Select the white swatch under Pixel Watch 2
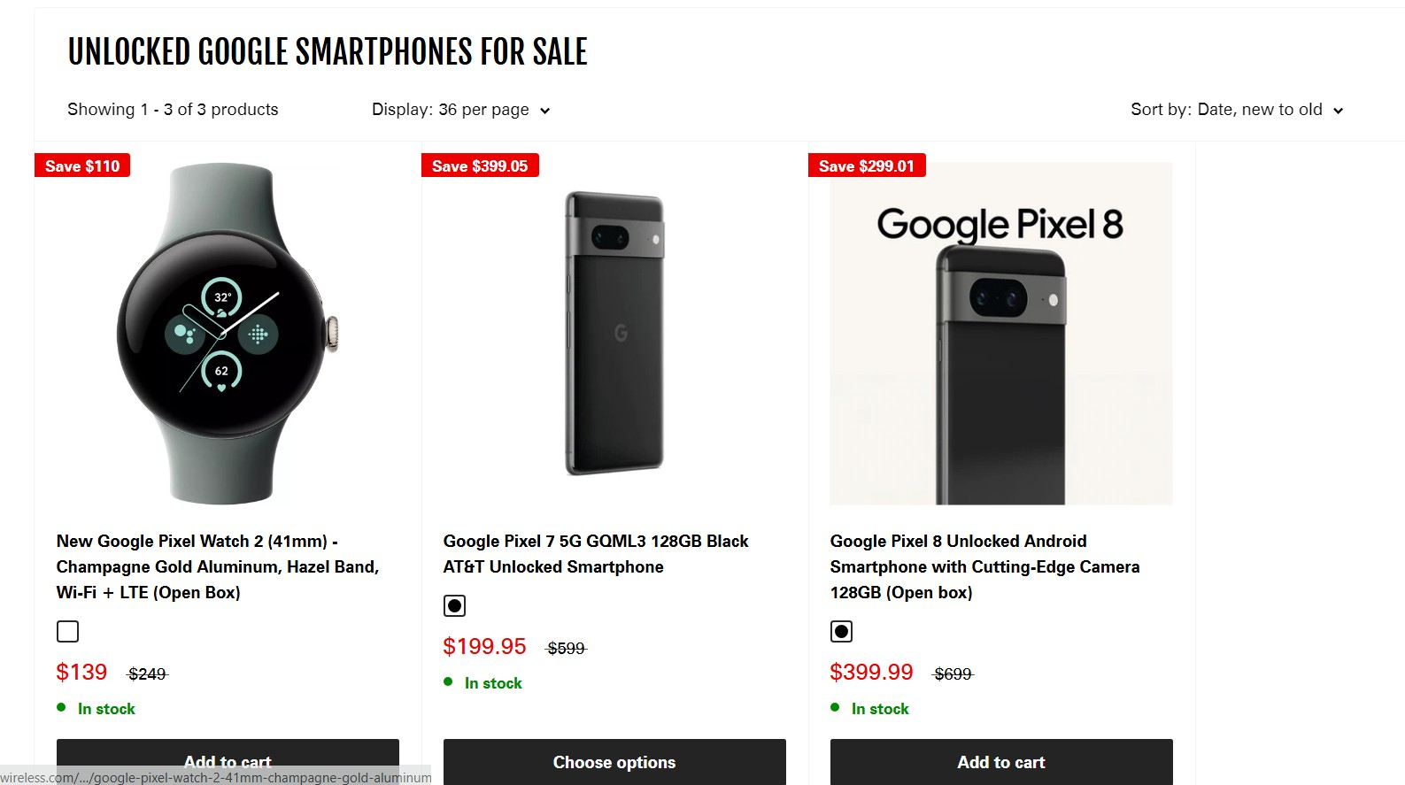The image size is (1405, 785). [x=67, y=631]
